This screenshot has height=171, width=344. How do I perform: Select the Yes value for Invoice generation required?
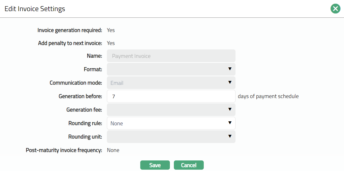[x=111, y=30]
